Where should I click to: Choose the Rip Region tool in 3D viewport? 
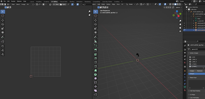[96, 95]
